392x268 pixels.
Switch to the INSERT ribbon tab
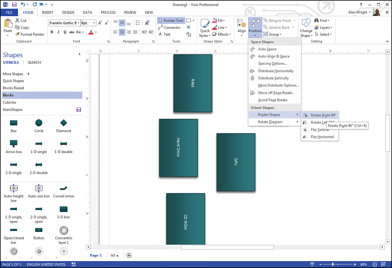[x=48, y=13]
